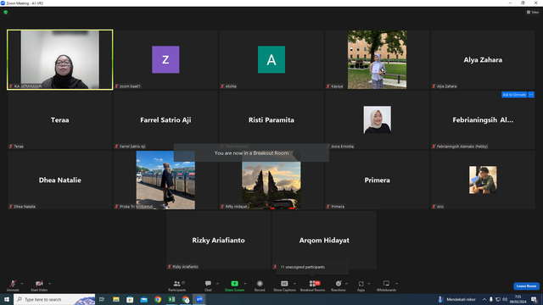Image resolution: width=543 pixels, height=305 pixels.
Task: Click the taskbar search box
Action: pyautogui.click(x=54, y=299)
